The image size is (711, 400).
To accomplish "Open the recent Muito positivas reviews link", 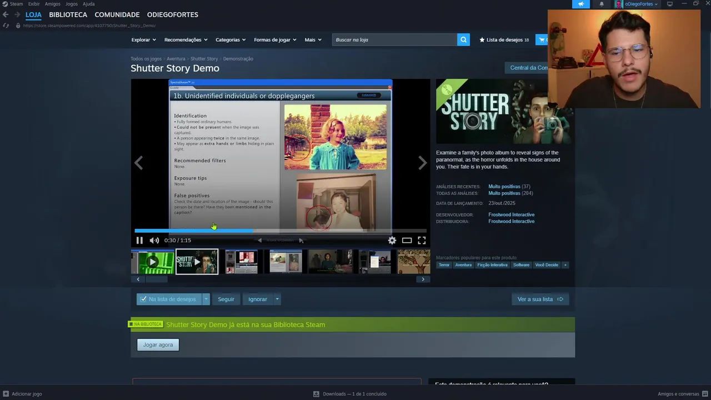I will point(504,187).
